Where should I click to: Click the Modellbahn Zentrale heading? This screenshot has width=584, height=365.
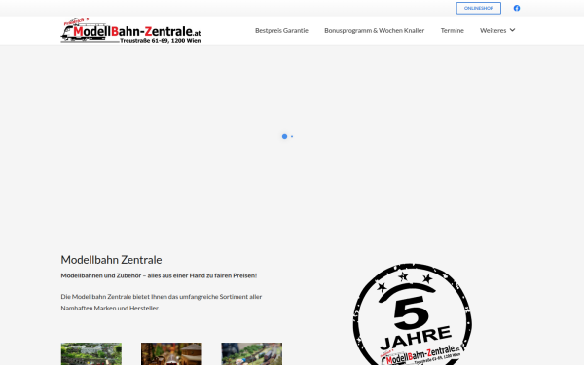(111, 260)
